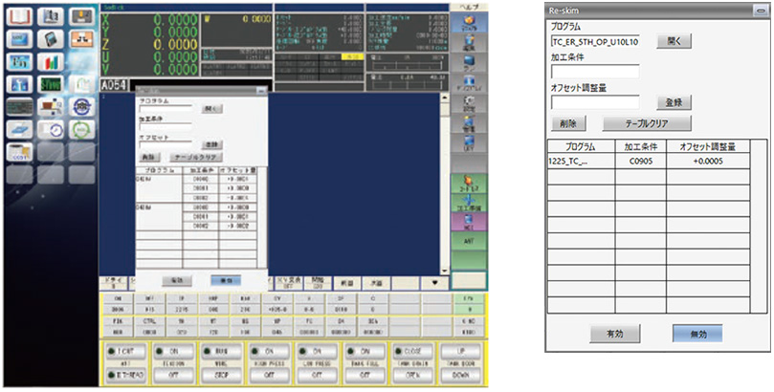
Task: Click 有効 in small Re-skim dialog
Action: tap(177, 280)
